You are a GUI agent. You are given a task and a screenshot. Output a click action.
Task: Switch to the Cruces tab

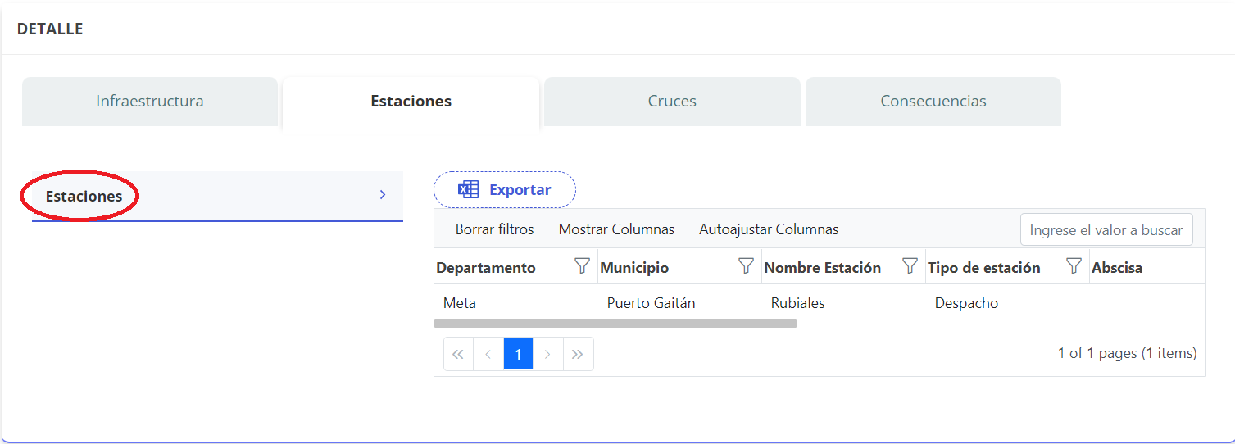(x=672, y=102)
